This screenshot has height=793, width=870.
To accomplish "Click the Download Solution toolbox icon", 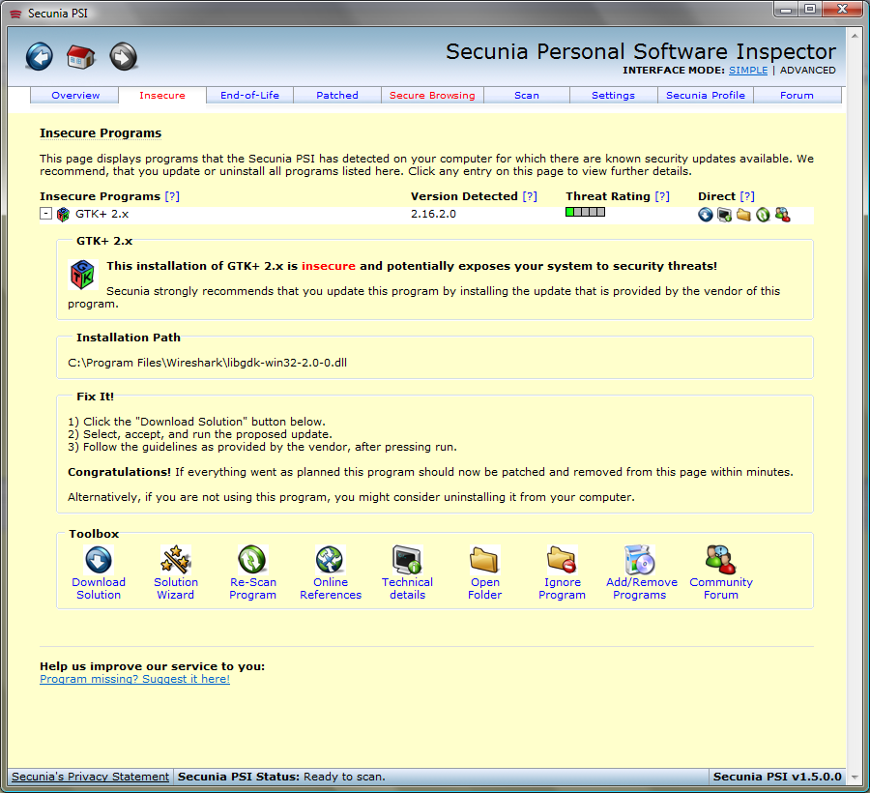I will (99, 560).
